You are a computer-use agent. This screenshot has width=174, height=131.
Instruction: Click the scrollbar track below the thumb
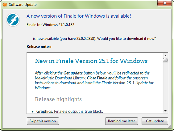coord(165,86)
